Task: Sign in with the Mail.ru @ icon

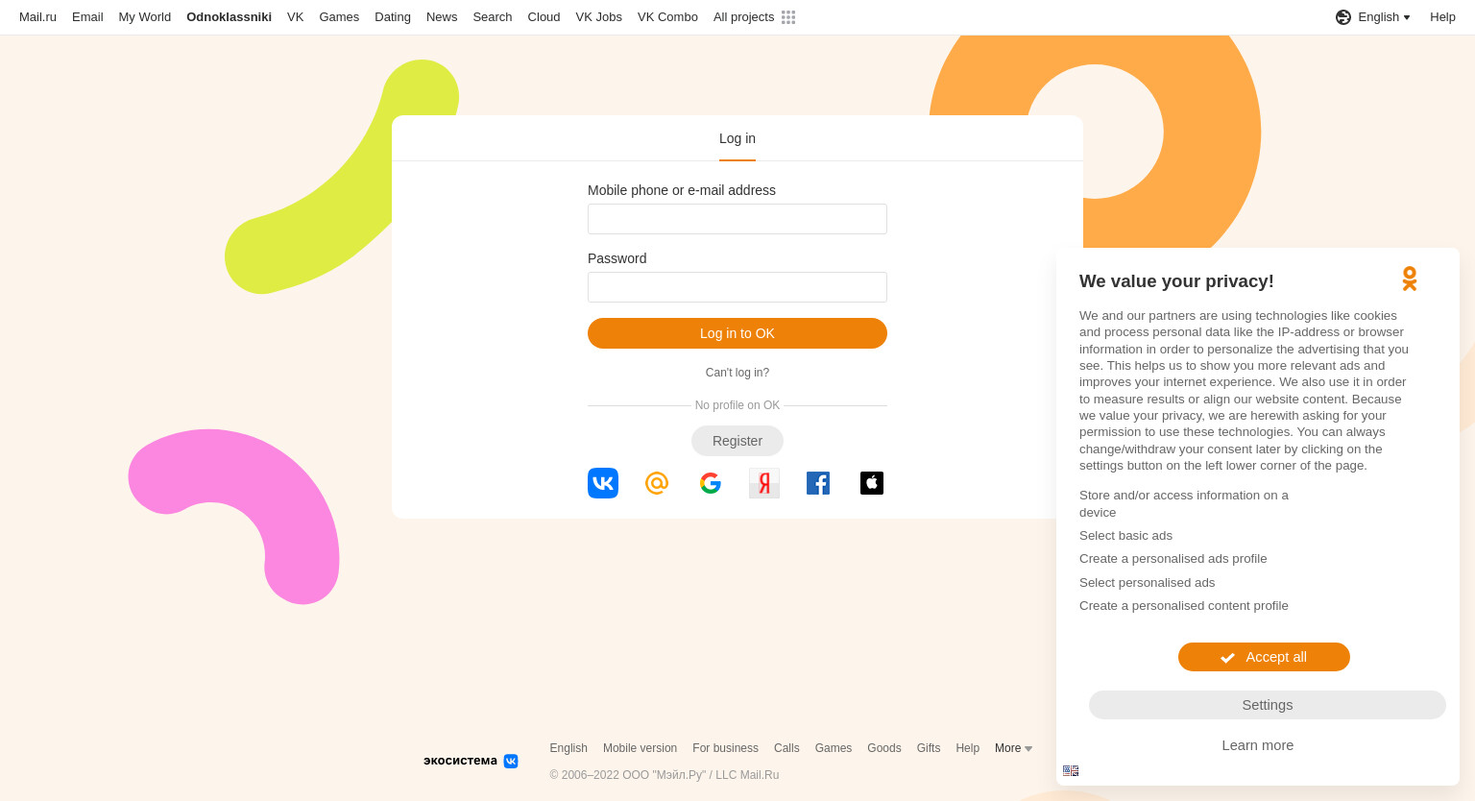Action: (x=657, y=483)
